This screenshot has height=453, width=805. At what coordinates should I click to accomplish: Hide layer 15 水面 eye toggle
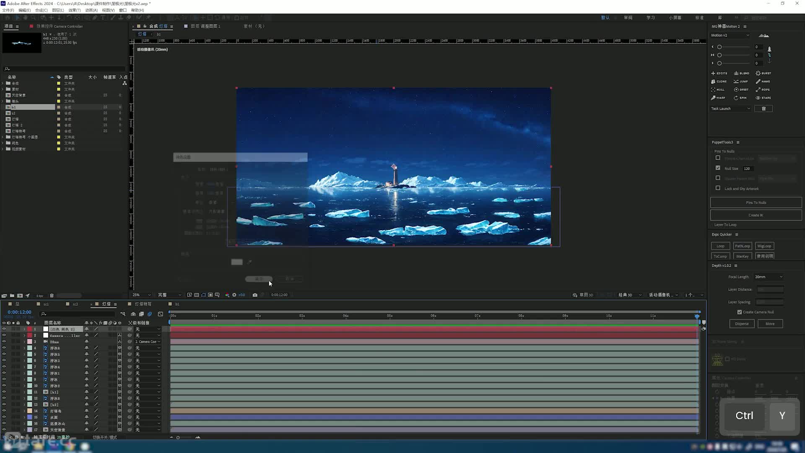(4, 417)
